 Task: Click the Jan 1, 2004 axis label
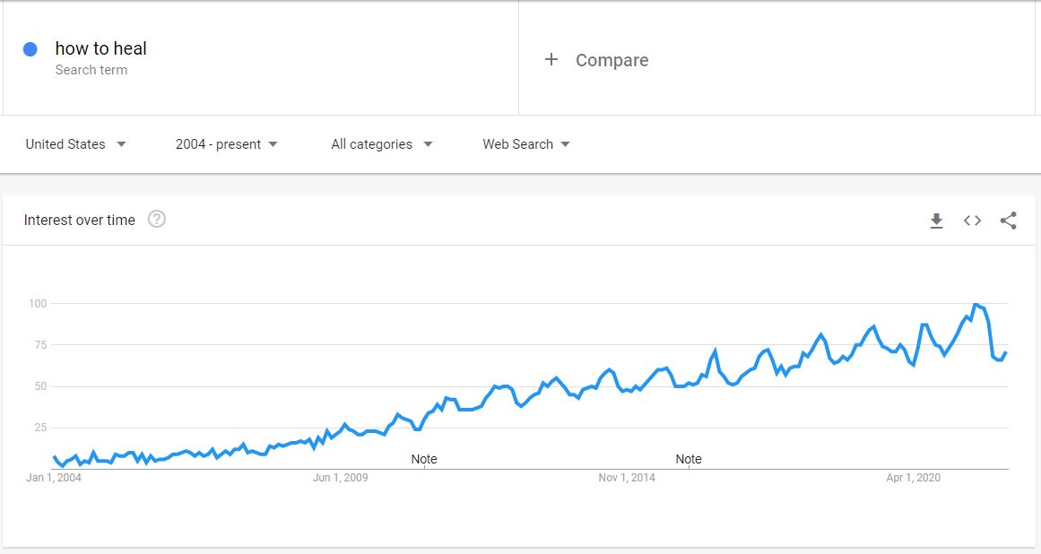(x=53, y=478)
